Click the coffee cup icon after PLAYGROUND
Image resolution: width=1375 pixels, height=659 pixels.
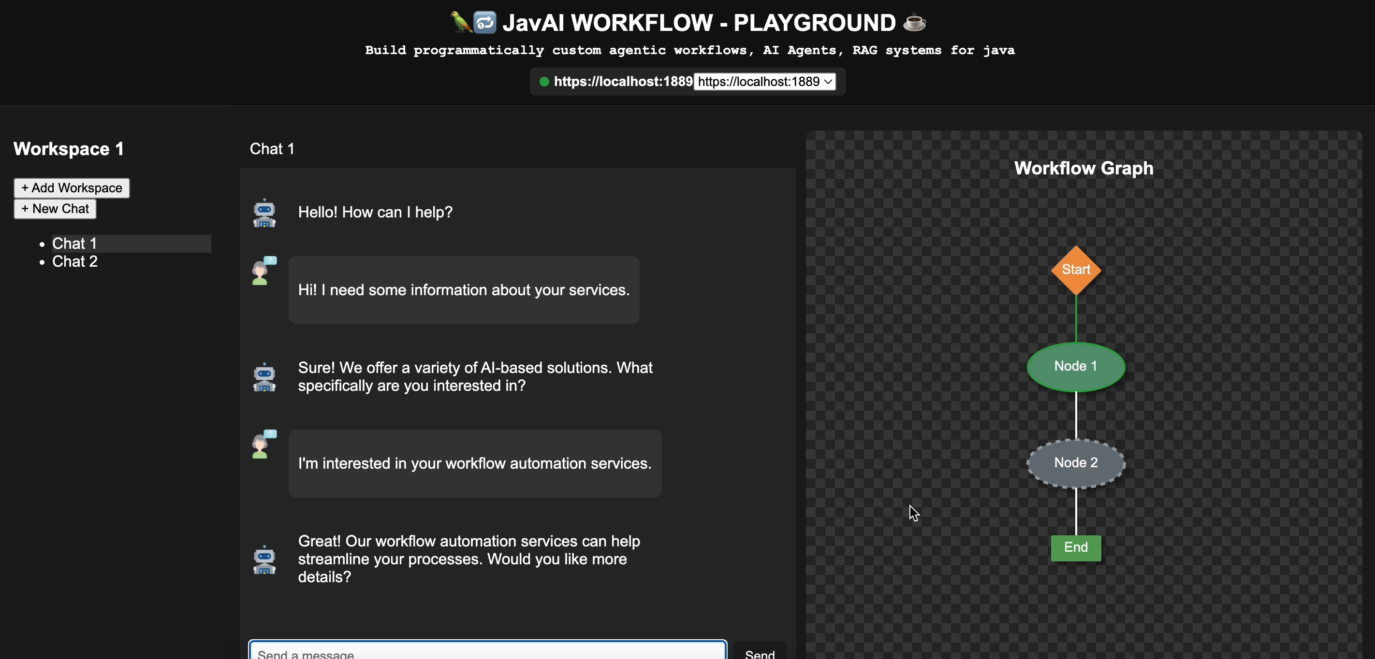click(x=914, y=22)
